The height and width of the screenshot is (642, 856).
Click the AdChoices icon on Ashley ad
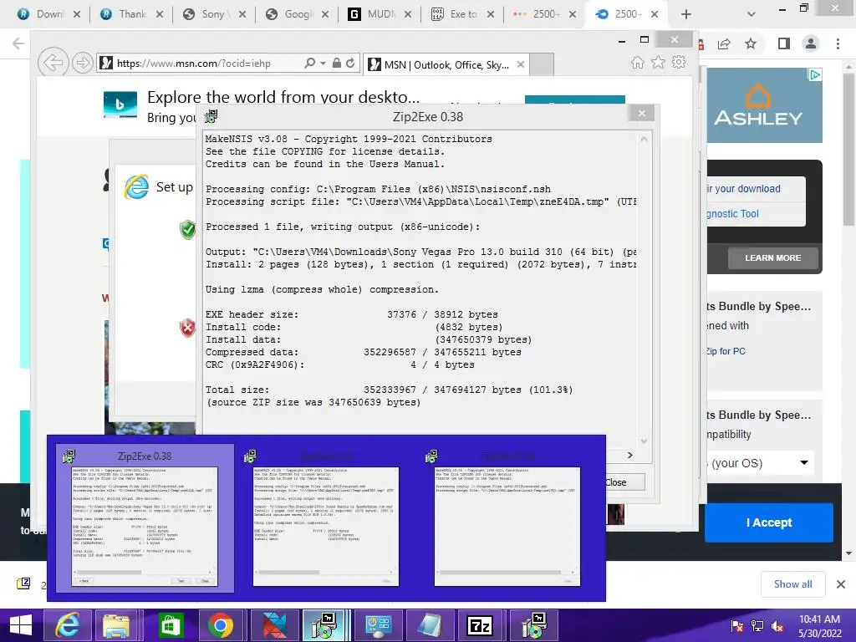[x=814, y=74]
